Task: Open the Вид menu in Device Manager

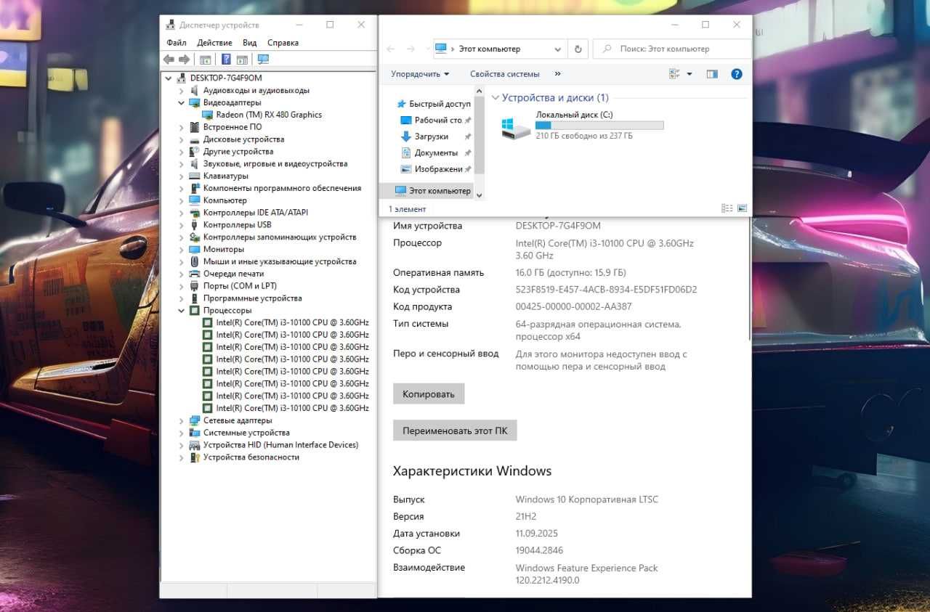Action: click(x=250, y=43)
